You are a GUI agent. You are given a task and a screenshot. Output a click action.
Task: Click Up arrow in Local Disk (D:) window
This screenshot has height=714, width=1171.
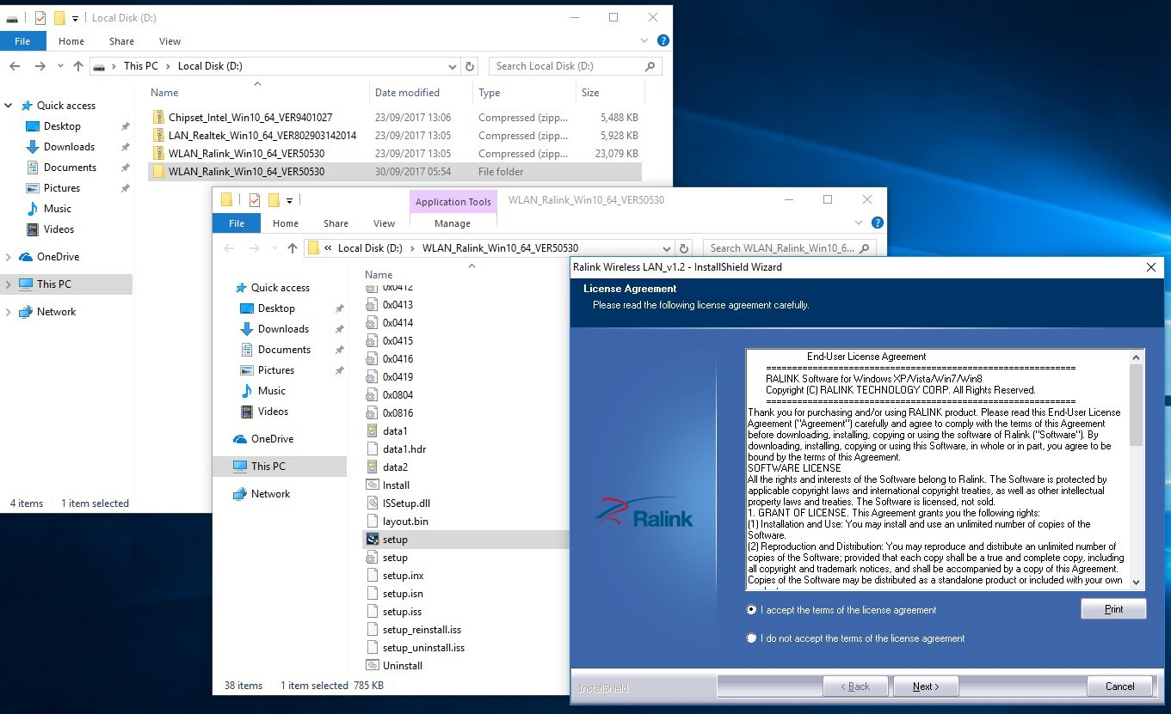coord(78,66)
